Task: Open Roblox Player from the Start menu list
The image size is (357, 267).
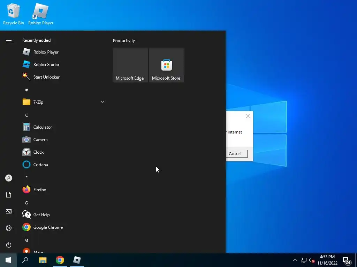Action: point(63,52)
